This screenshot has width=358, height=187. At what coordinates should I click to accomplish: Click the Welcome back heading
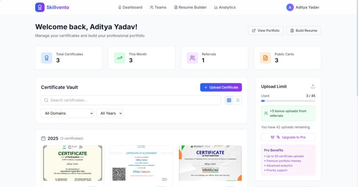(x=86, y=27)
